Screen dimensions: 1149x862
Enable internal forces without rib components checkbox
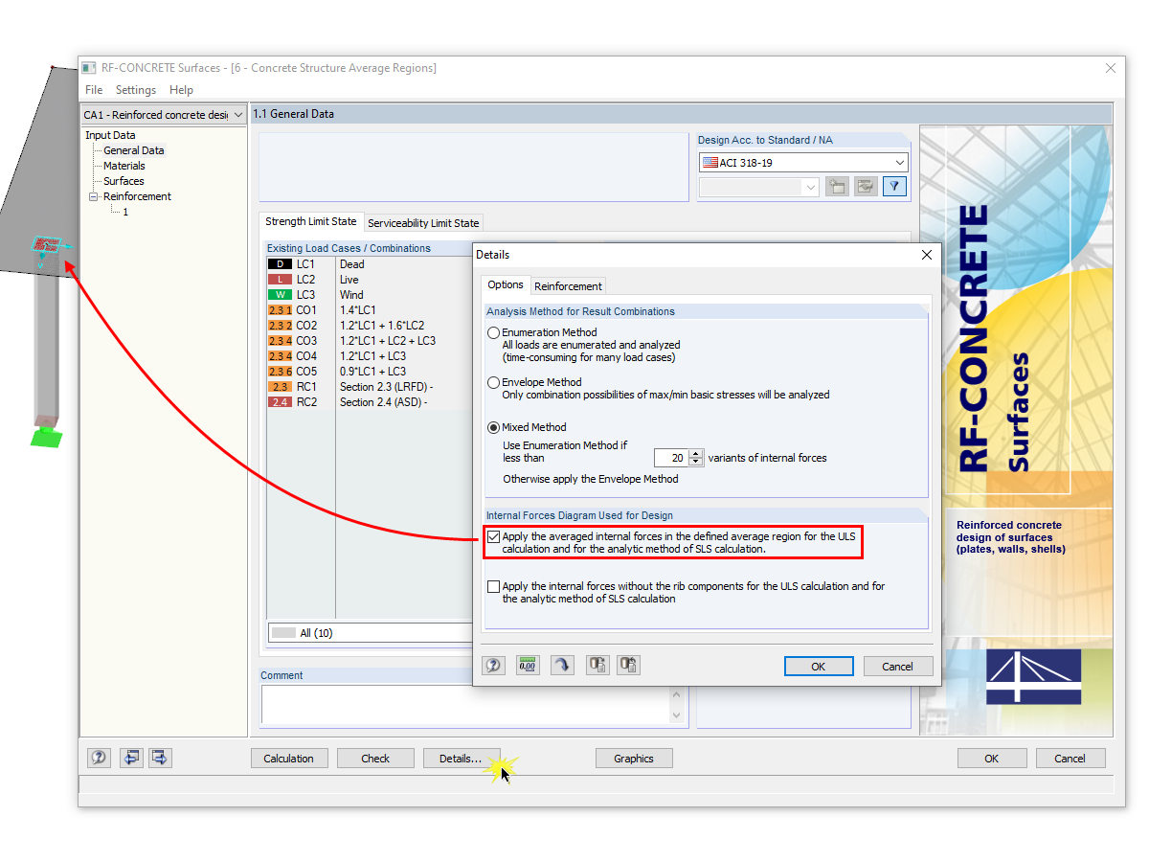494,586
